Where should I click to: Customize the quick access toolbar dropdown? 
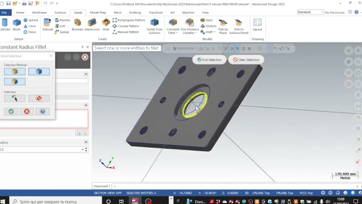[57, 3]
